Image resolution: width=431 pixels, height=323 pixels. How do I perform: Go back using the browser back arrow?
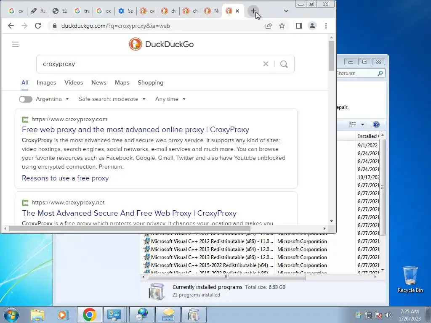[x=11, y=26]
